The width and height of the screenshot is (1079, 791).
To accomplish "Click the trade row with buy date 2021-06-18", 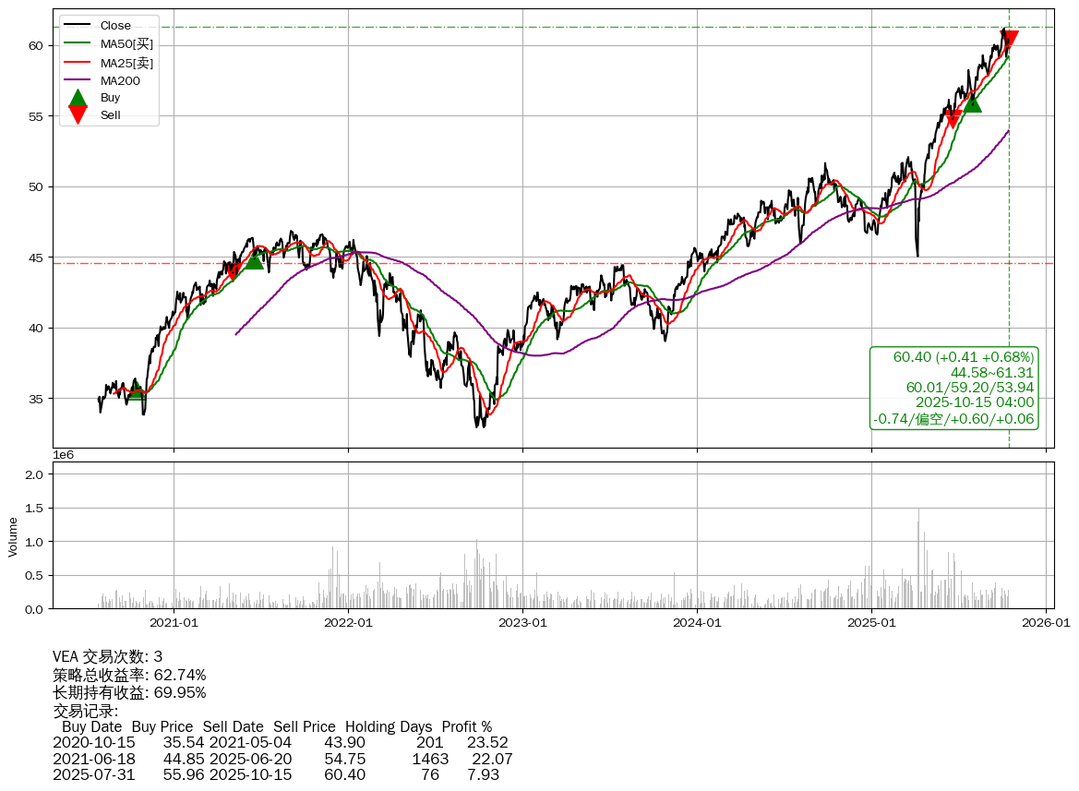I will [x=282, y=759].
